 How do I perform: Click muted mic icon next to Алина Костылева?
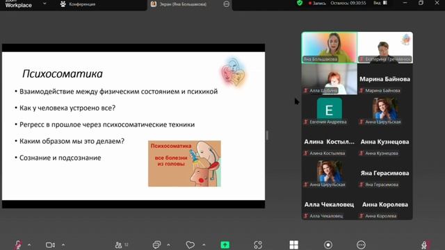306,153
